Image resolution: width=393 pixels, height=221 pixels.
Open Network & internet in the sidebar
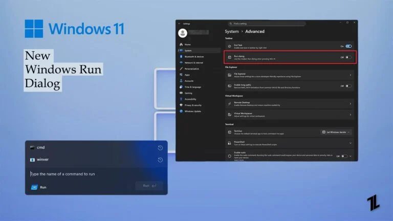(x=194, y=62)
